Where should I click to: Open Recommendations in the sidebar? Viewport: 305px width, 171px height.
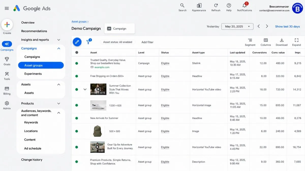[x=34, y=31]
